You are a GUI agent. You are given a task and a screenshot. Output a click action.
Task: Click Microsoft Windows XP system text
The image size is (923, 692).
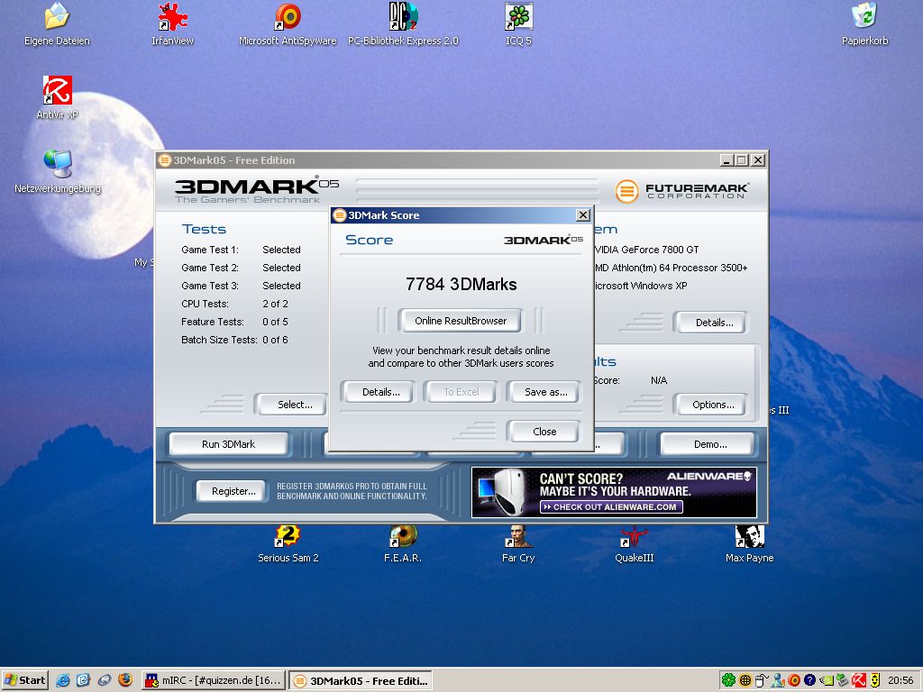pyautogui.click(x=641, y=286)
